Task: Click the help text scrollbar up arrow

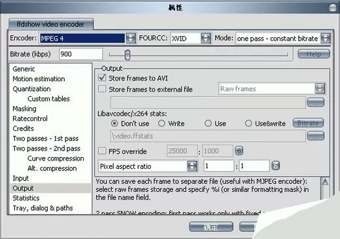Action: [325, 182]
